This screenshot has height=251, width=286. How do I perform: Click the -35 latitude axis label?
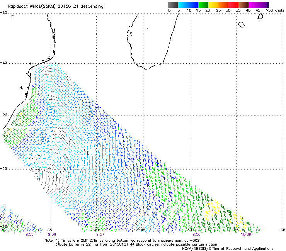pyautogui.click(x=3, y=168)
